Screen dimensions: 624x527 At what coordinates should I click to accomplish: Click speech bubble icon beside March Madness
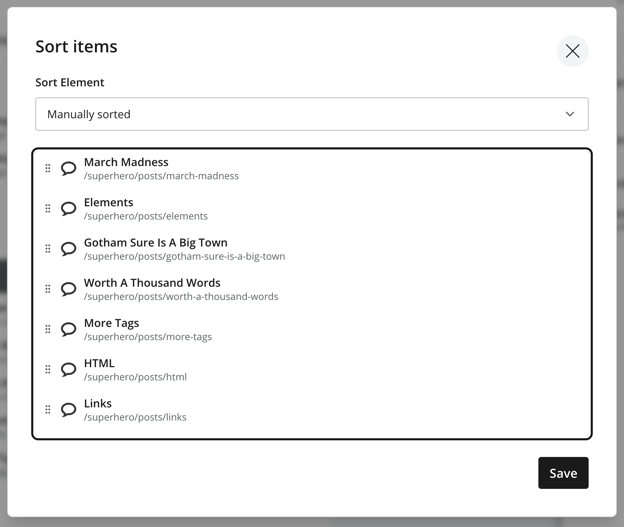[69, 169]
